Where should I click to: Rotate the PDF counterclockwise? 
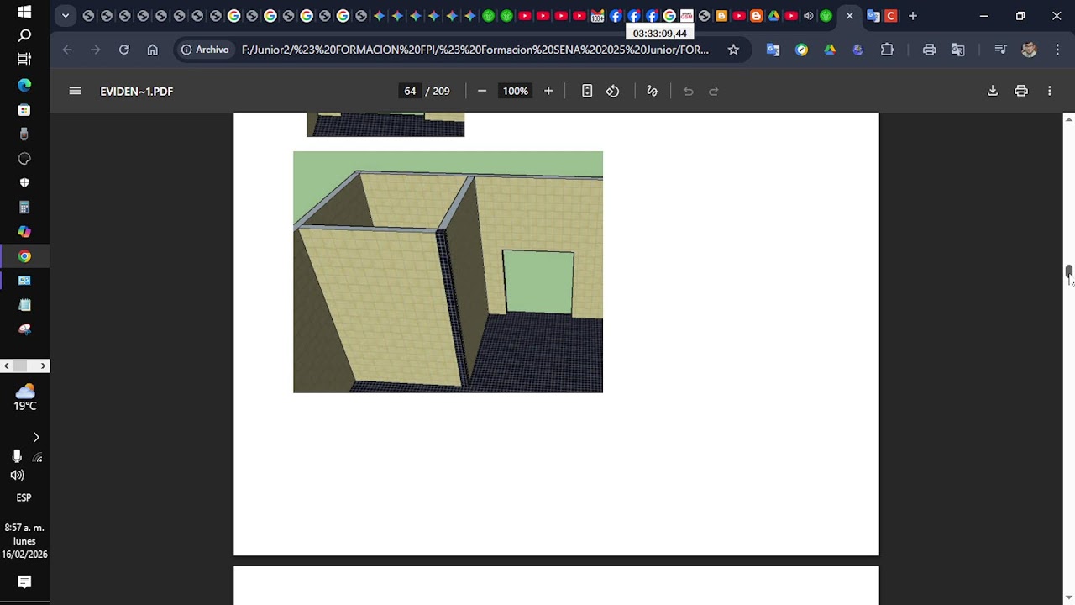[x=612, y=91]
